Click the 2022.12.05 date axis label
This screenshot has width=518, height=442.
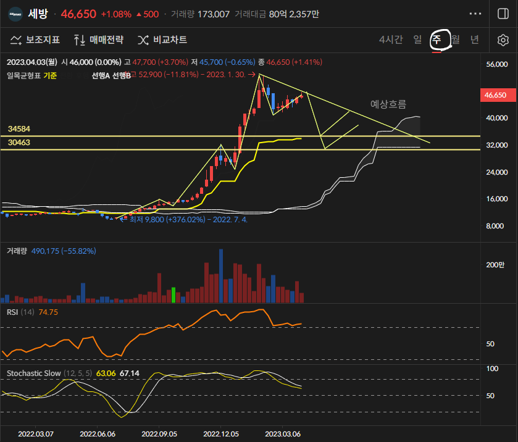(x=221, y=434)
